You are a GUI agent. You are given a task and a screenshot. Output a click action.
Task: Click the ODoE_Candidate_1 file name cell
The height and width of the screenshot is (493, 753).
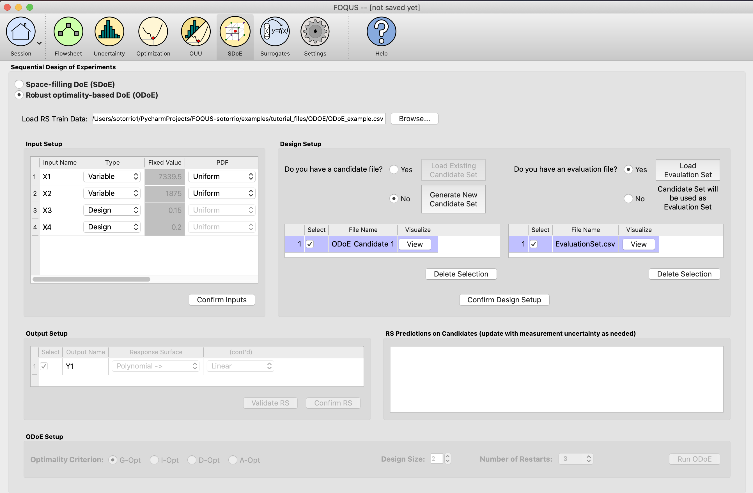tap(363, 244)
